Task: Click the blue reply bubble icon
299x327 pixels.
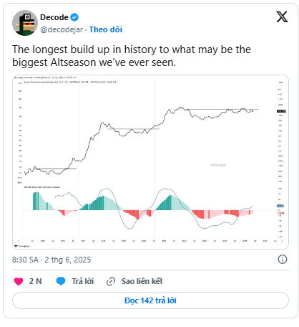Action: [x=61, y=281]
